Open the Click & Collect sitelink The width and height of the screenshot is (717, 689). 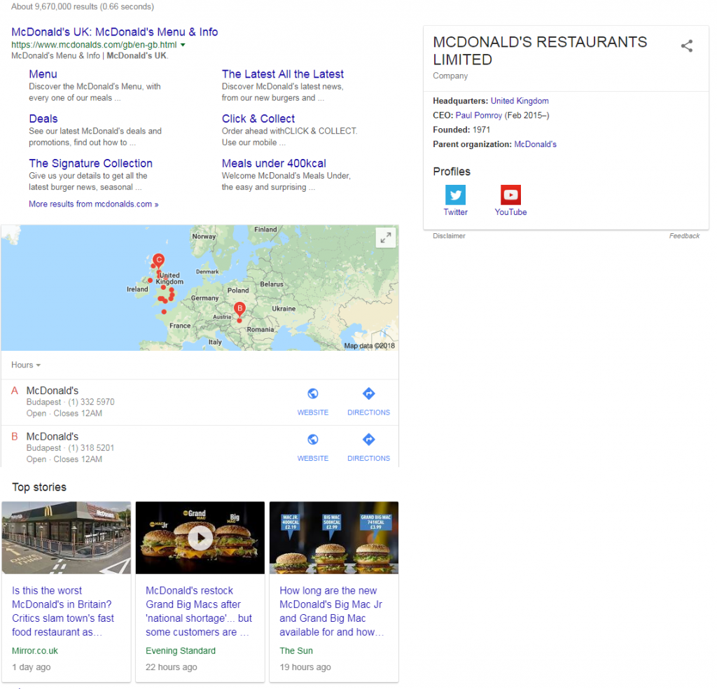pyautogui.click(x=258, y=119)
